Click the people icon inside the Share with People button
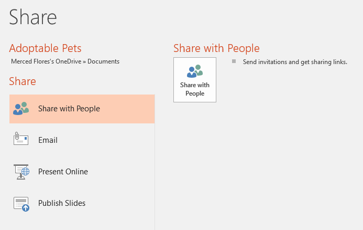 click(x=195, y=71)
